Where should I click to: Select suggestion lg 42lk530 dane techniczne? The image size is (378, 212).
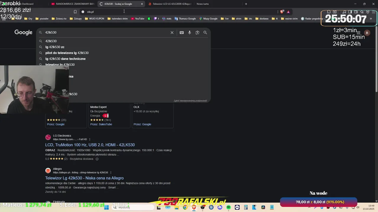66,59
